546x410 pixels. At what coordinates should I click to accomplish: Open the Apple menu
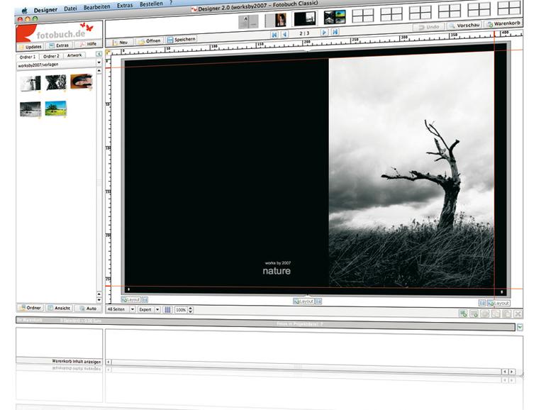coord(24,11)
